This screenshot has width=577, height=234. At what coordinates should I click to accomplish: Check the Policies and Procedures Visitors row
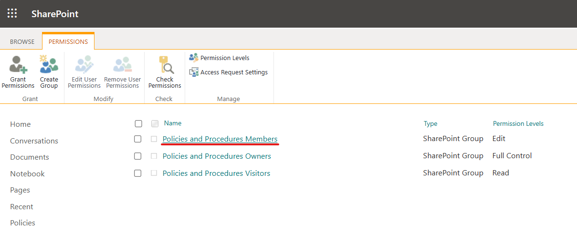click(x=138, y=173)
